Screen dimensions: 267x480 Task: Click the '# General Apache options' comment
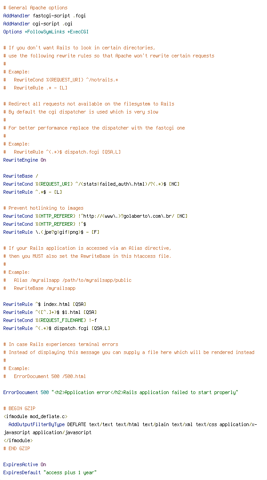pyautogui.click(x=35, y=8)
